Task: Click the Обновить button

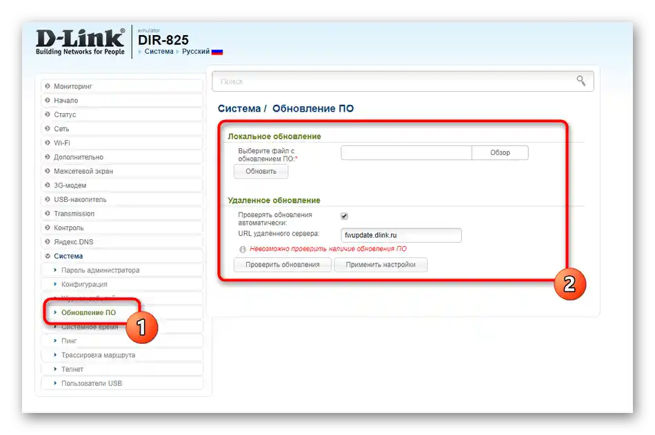Action: coord(261,172)
